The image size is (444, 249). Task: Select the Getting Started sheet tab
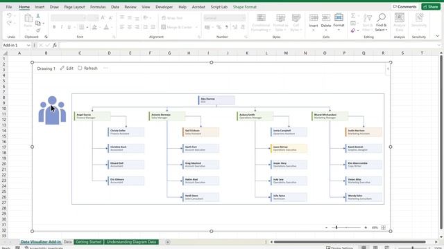click(x=89, y=242)
